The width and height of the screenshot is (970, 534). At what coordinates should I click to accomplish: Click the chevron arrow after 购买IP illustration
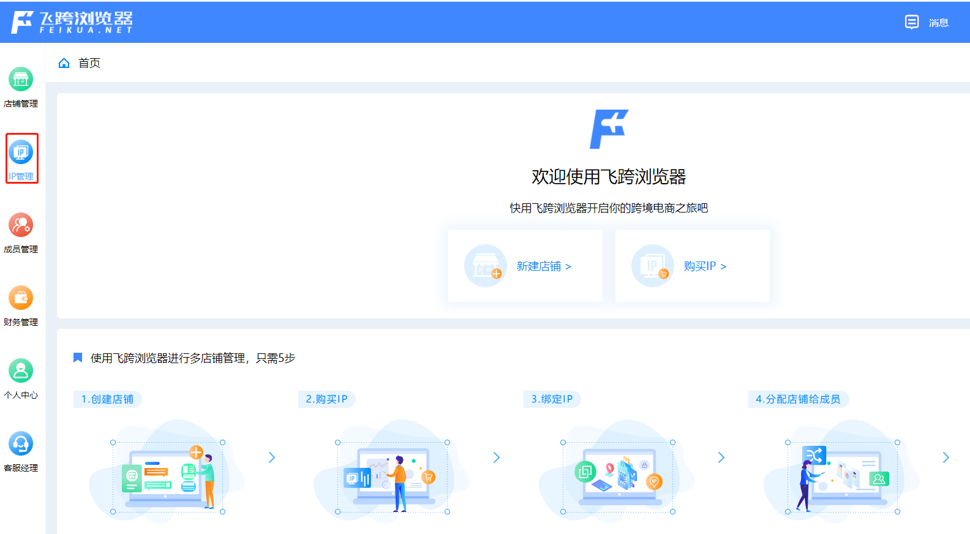[497, 457]
